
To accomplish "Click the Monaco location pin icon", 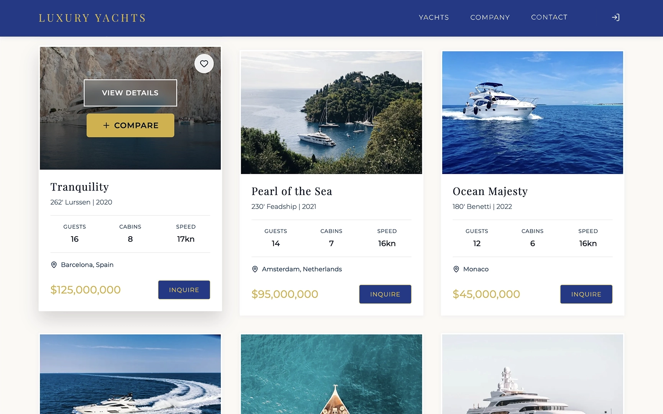I will click(x=456, y=269).
